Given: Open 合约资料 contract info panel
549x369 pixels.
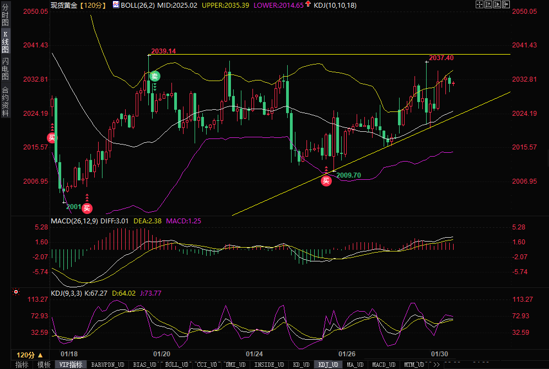Looking at the screenshot, I should click(x=6, y=101).
